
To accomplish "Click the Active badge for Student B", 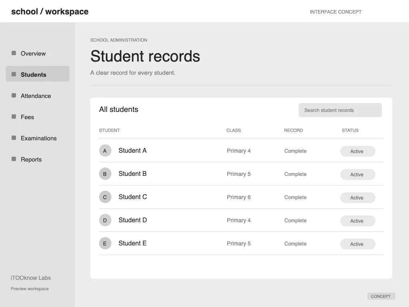I will 357,174.
